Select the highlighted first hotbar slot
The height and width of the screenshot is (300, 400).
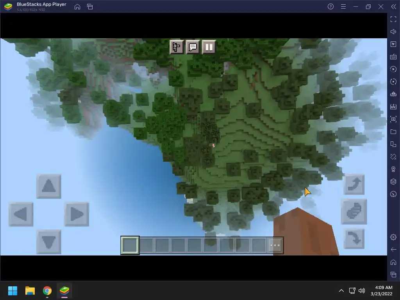[x=130, y=245]
